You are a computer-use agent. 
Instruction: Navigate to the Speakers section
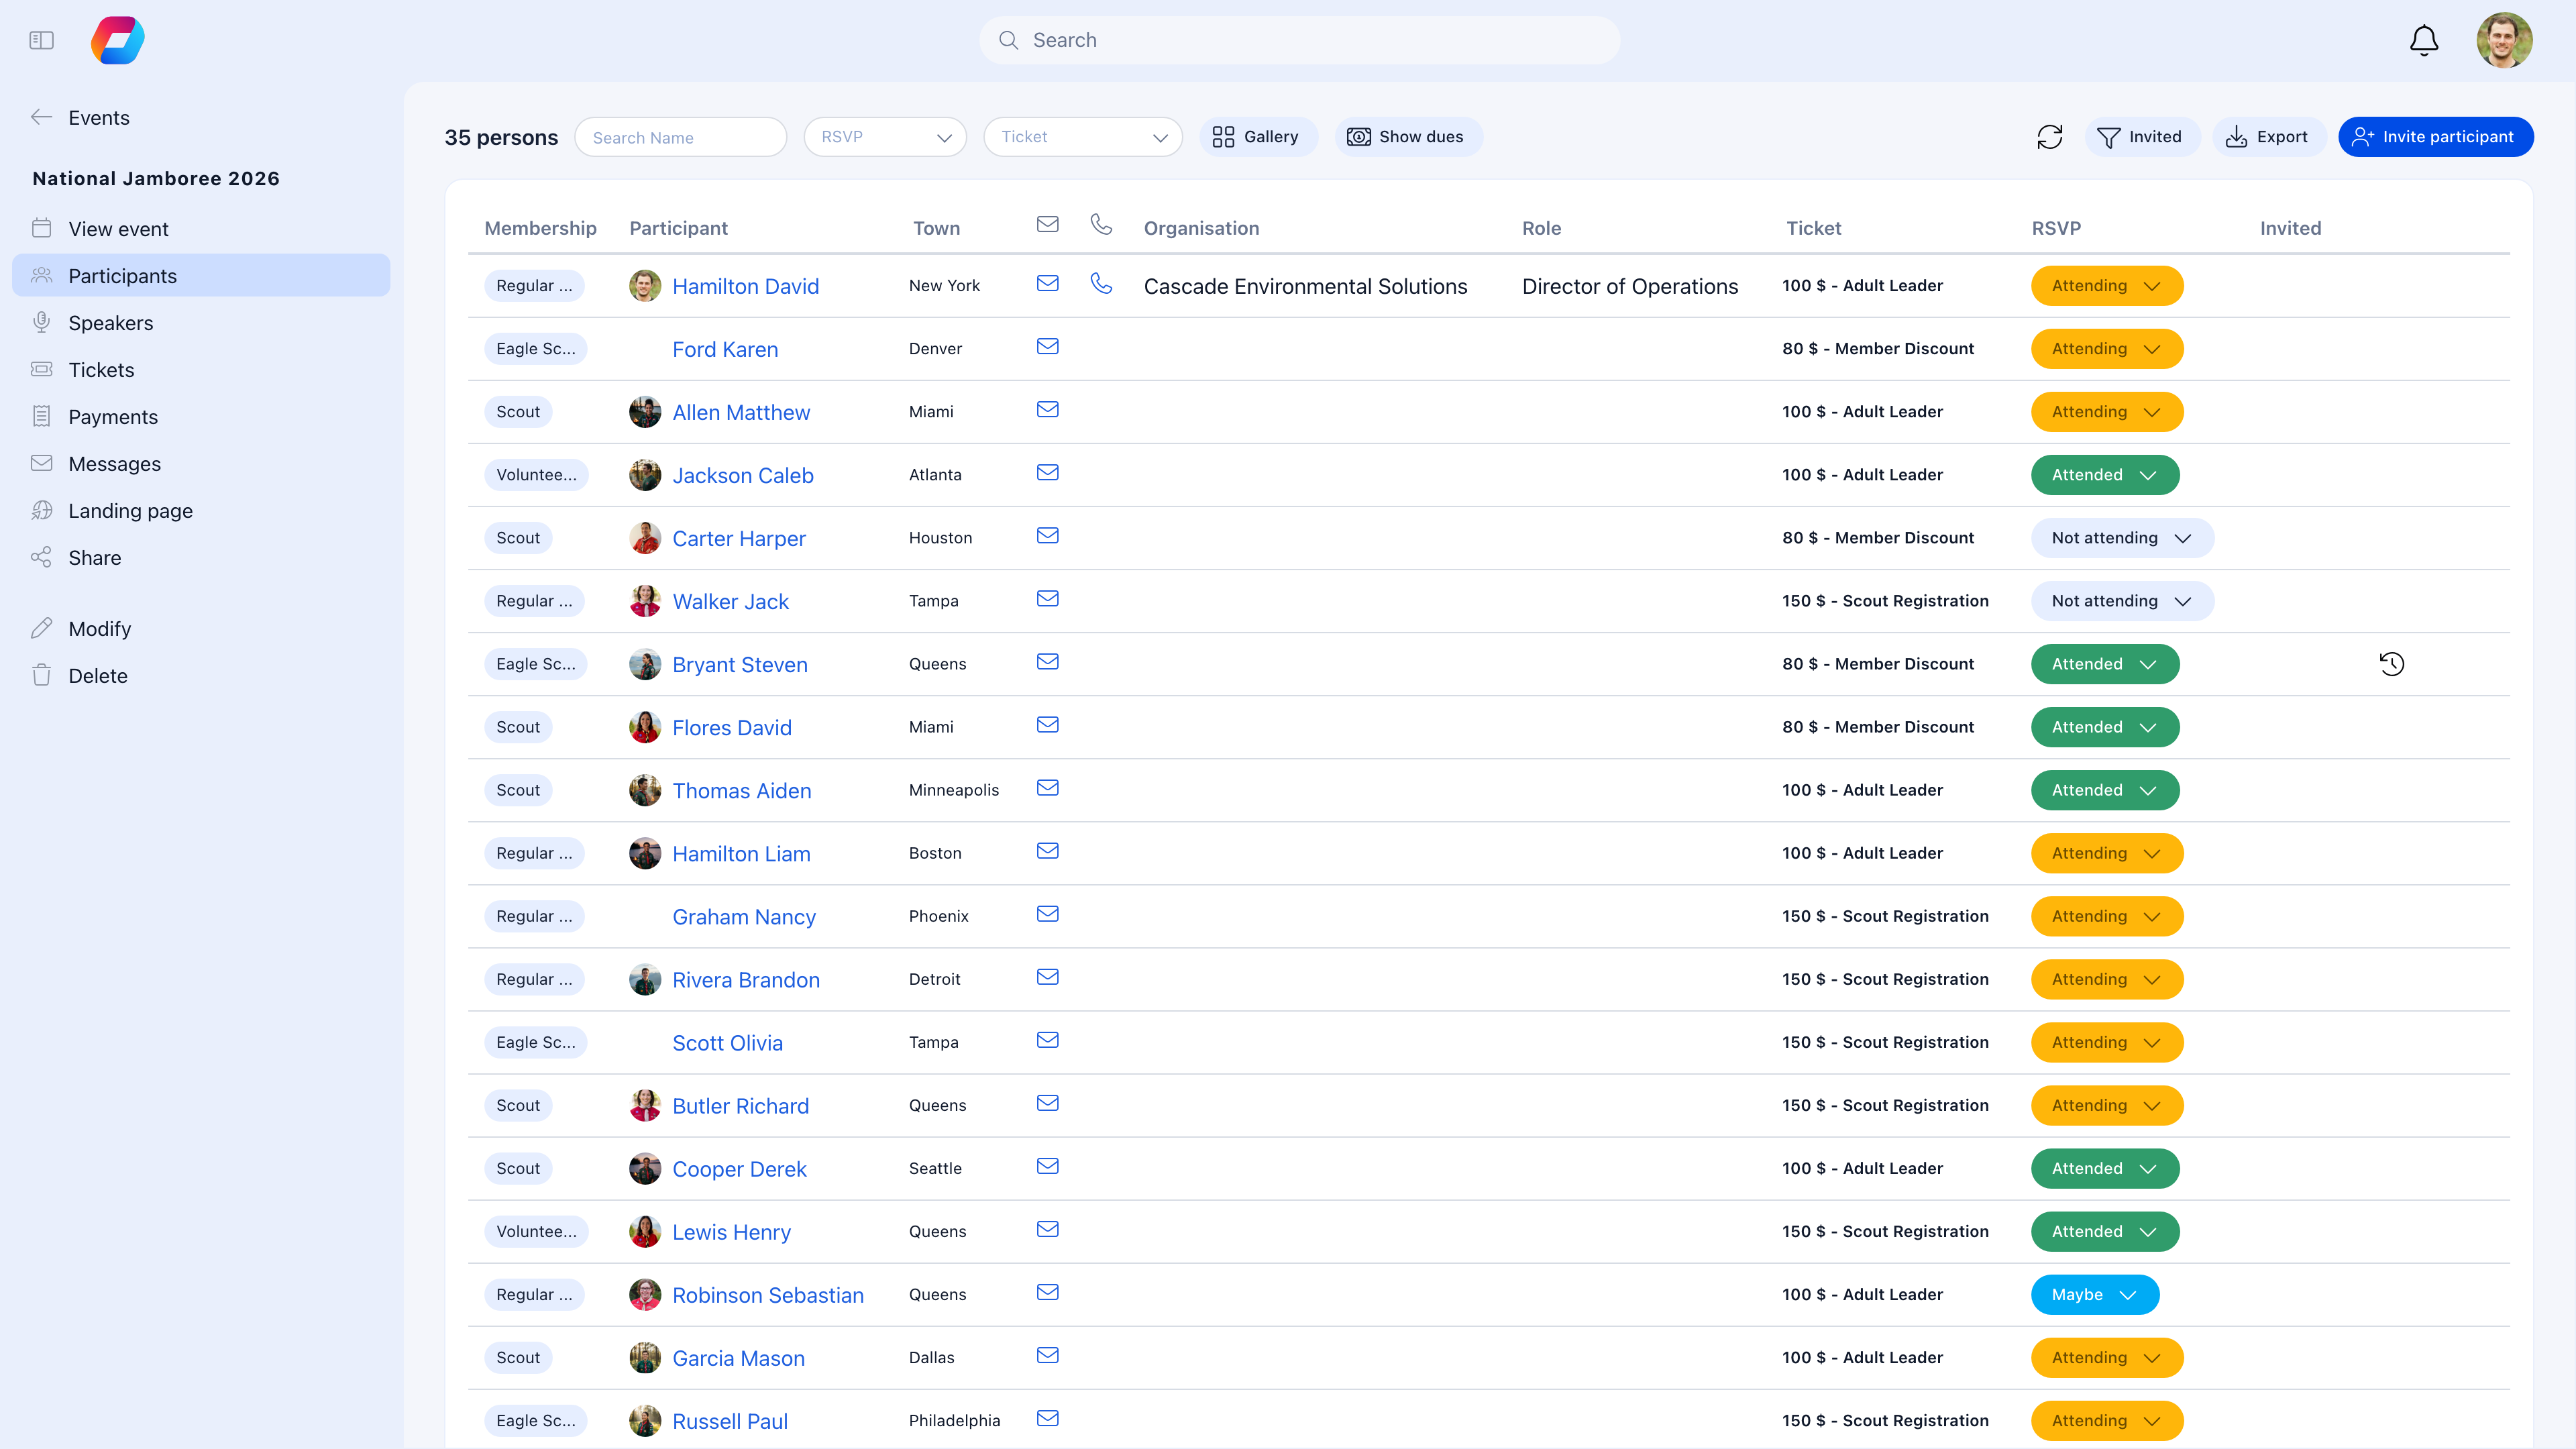coord(110,323)
